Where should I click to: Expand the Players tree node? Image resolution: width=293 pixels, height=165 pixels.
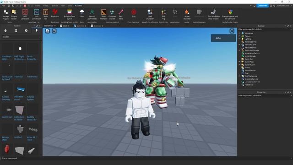pos(239,36)
